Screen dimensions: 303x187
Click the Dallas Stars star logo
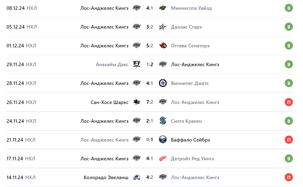click(x=163, y=27)
